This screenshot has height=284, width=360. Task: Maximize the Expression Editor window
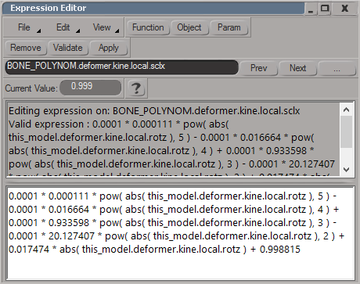(325, 9)
